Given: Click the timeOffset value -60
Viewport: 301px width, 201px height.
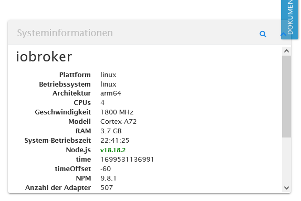Looking at the screenshot, I should [x=106, y=169].
